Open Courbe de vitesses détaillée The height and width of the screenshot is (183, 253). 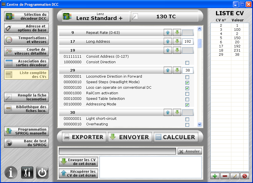(26, 51)
